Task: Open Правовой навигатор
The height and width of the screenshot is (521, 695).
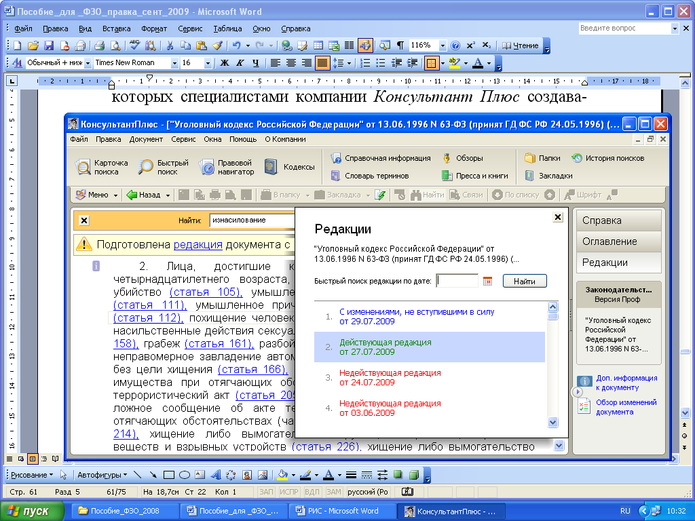Action: (x=227, y=167)
